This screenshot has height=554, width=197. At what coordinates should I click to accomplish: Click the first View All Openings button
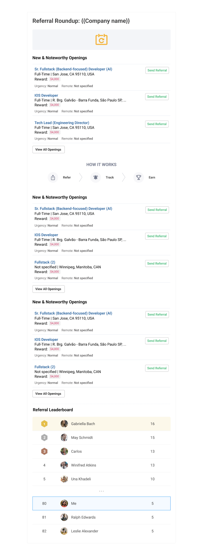(49, 150)
